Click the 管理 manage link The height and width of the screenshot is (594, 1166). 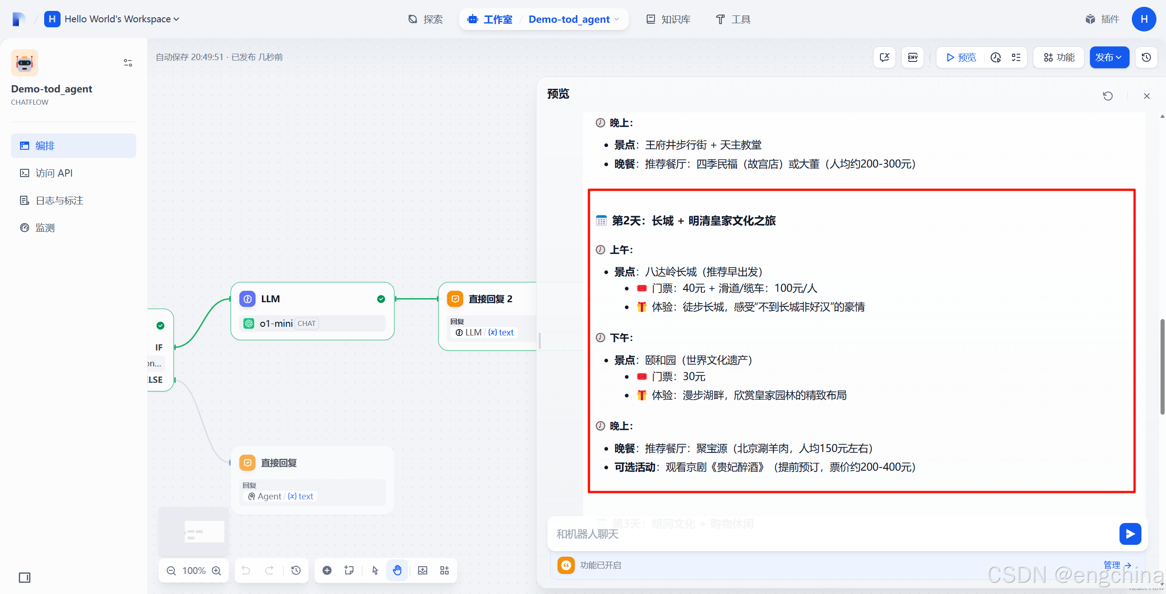[1116, 565]
